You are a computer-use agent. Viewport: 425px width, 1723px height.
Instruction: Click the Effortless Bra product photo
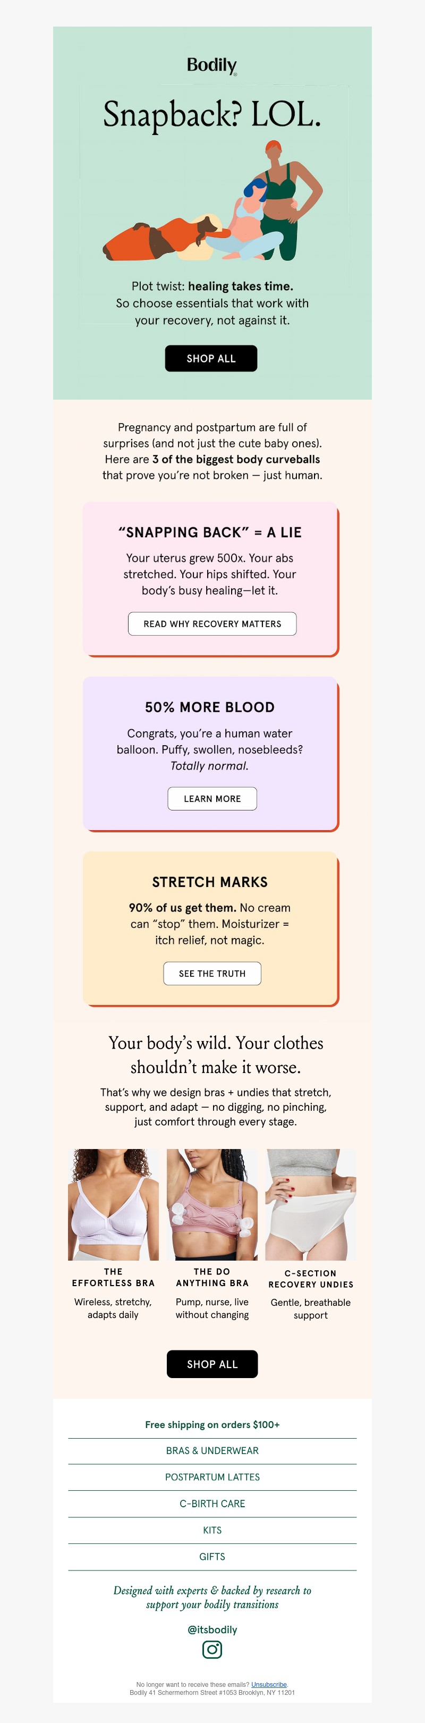pos(114,1205)
